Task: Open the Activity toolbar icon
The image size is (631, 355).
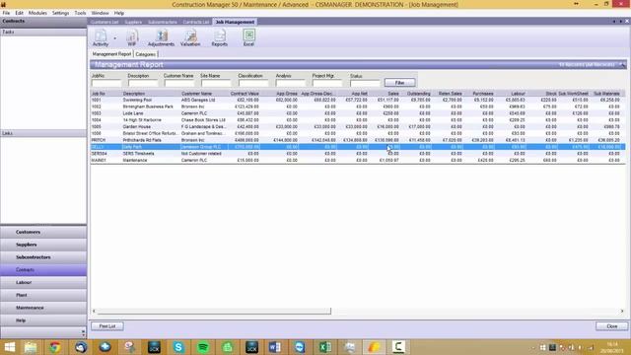Action: click(101, 38)
